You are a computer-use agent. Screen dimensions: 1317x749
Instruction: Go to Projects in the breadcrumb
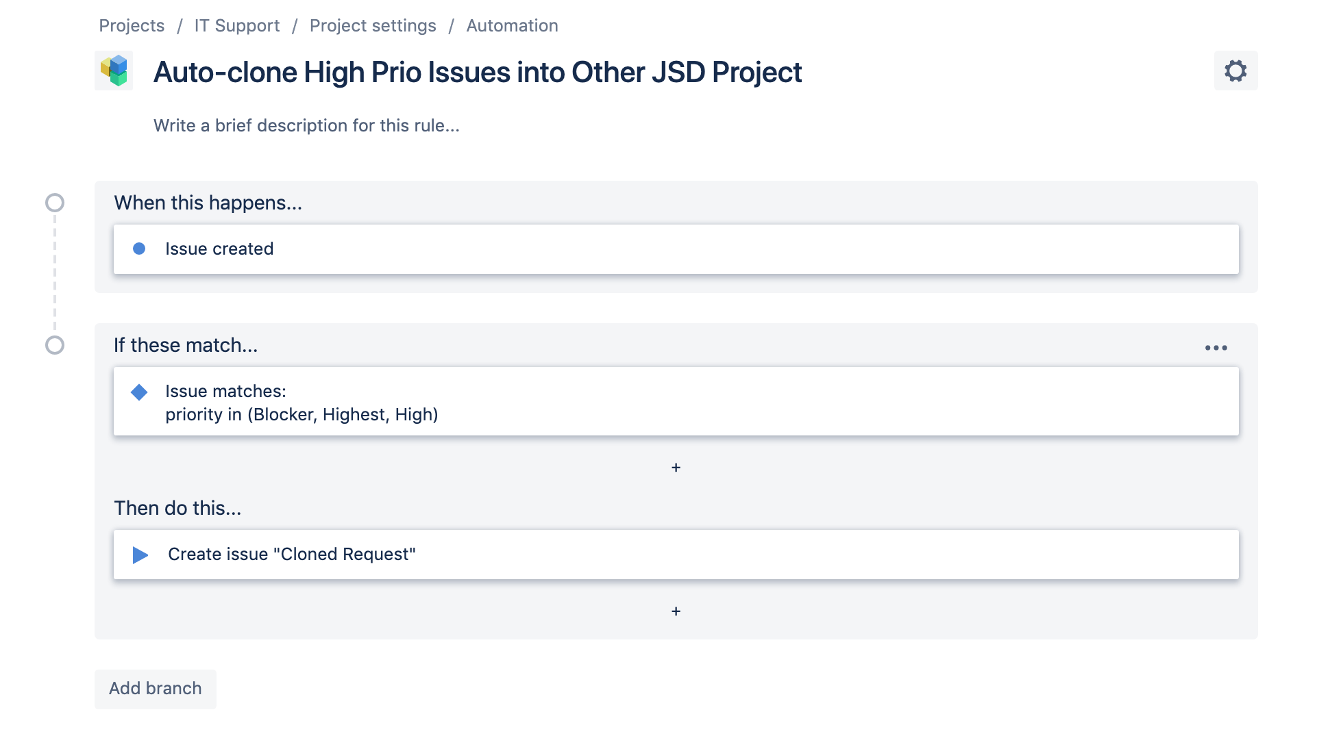132,26
